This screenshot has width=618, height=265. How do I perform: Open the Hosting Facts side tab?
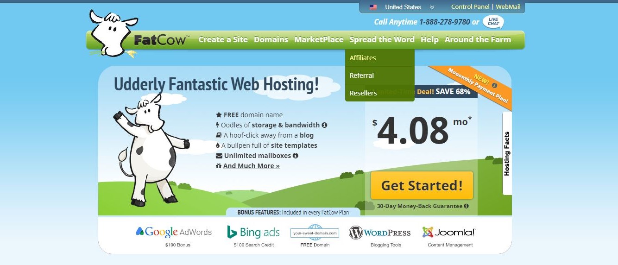point(507,153)
